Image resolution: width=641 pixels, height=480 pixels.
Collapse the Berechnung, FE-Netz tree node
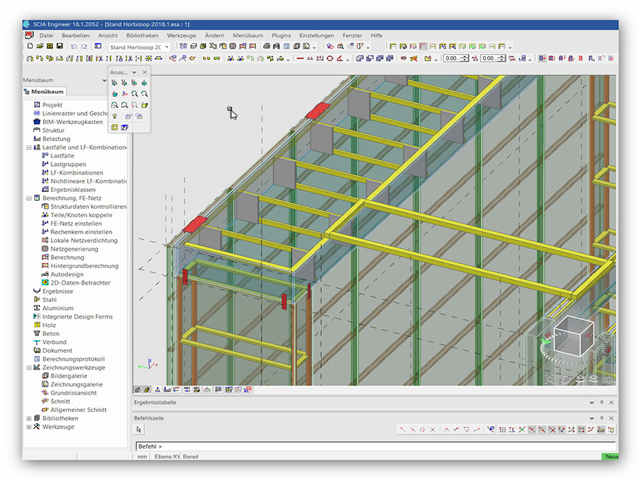[29, 198]
